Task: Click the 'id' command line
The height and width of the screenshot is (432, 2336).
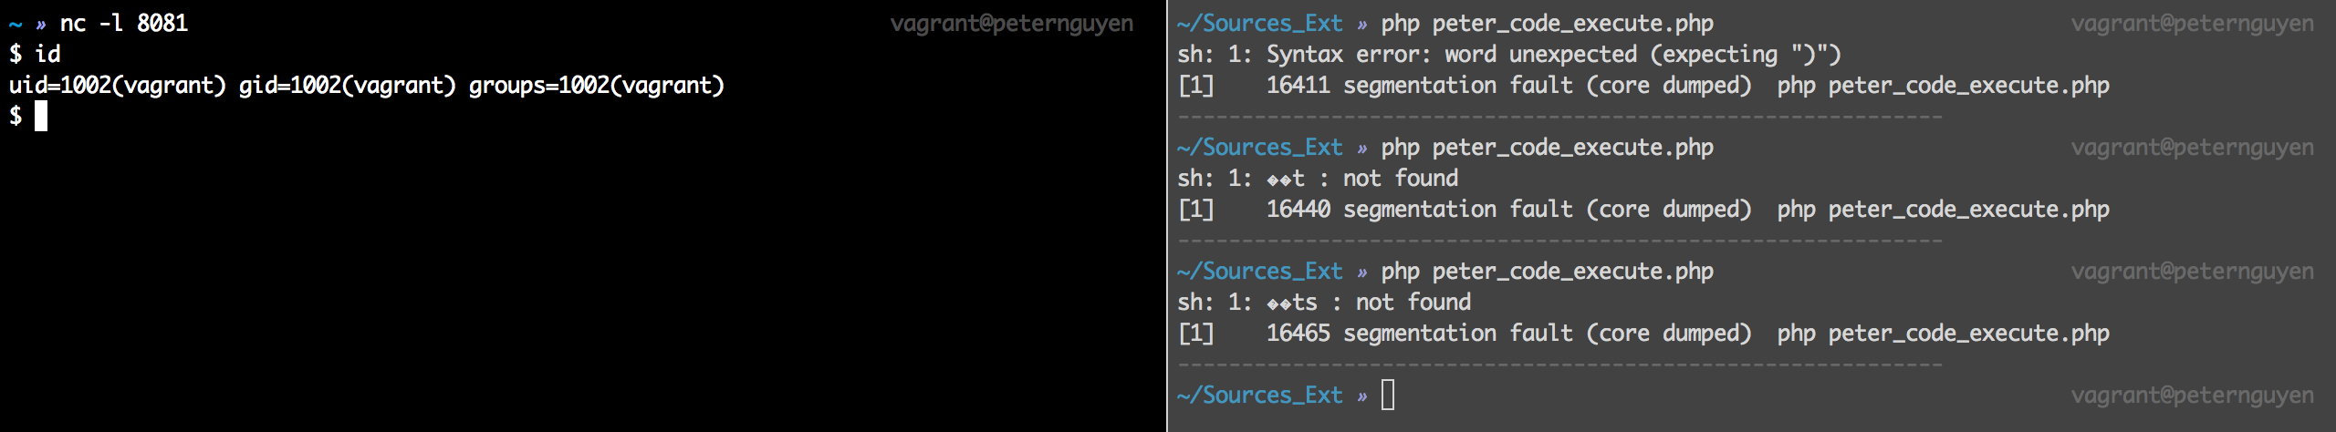Action: click(35, 54)
